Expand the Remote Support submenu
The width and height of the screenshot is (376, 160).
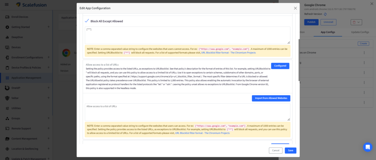pyautogui.click(x=48, y=128)
